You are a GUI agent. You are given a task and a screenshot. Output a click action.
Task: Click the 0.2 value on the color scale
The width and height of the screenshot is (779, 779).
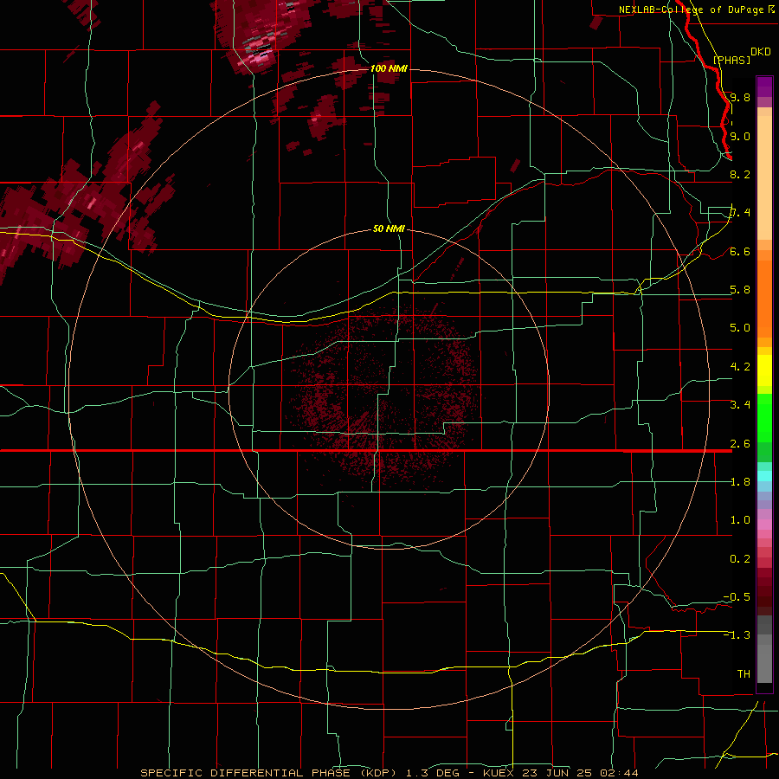click(x=740, y=559)
